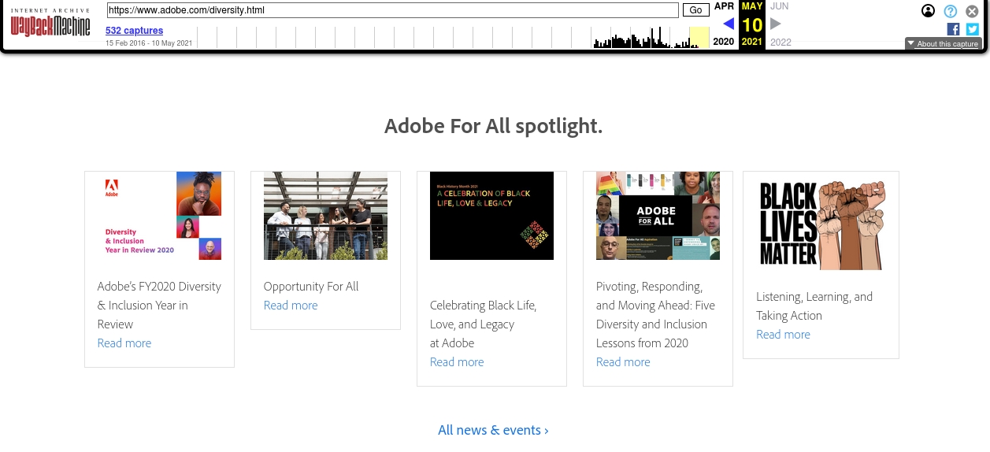Open the Wayback Machine logo
This screenshot has width=990, height=452.
pos(50,24)
